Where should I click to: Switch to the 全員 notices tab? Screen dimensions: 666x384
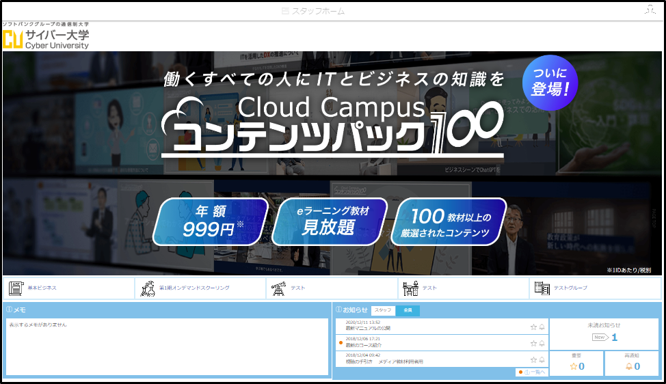(408, 311)
